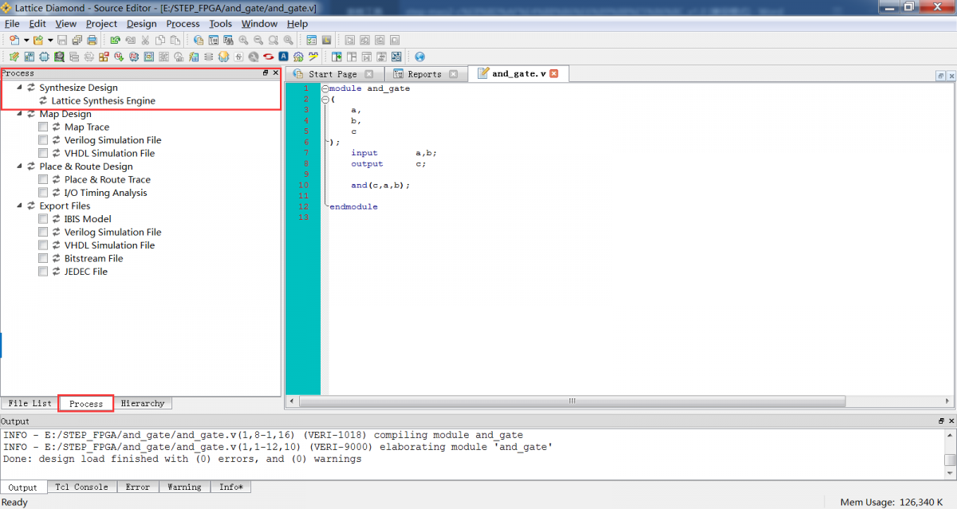Image resolution: width=957 pixels, height=509 pixels.
Task: Switch to the Reports tab
Action: [425, 74]
